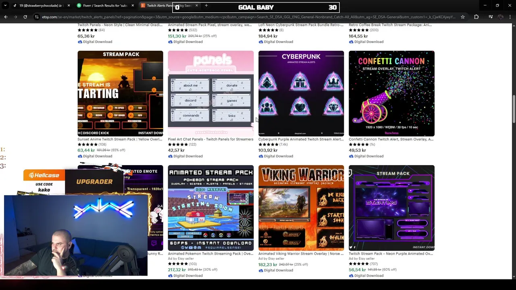Image resolution: width=516 pixels, height=290 pixels.
Task: Switch to the Fiverr Search Results tab
Action: [105, 6]
